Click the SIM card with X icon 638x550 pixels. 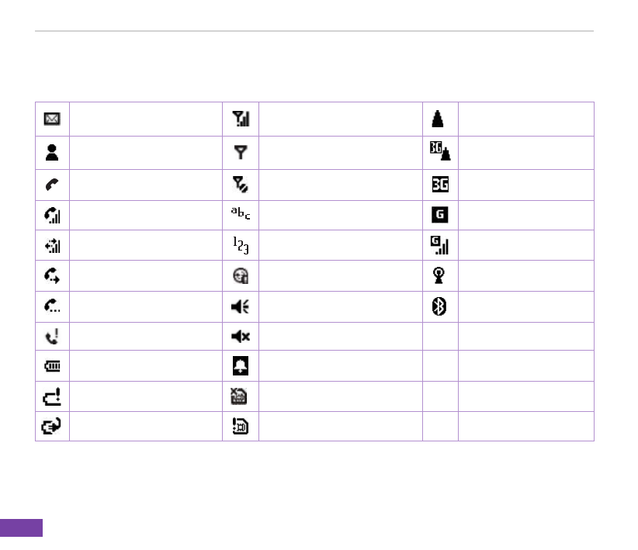click(241, 396)
